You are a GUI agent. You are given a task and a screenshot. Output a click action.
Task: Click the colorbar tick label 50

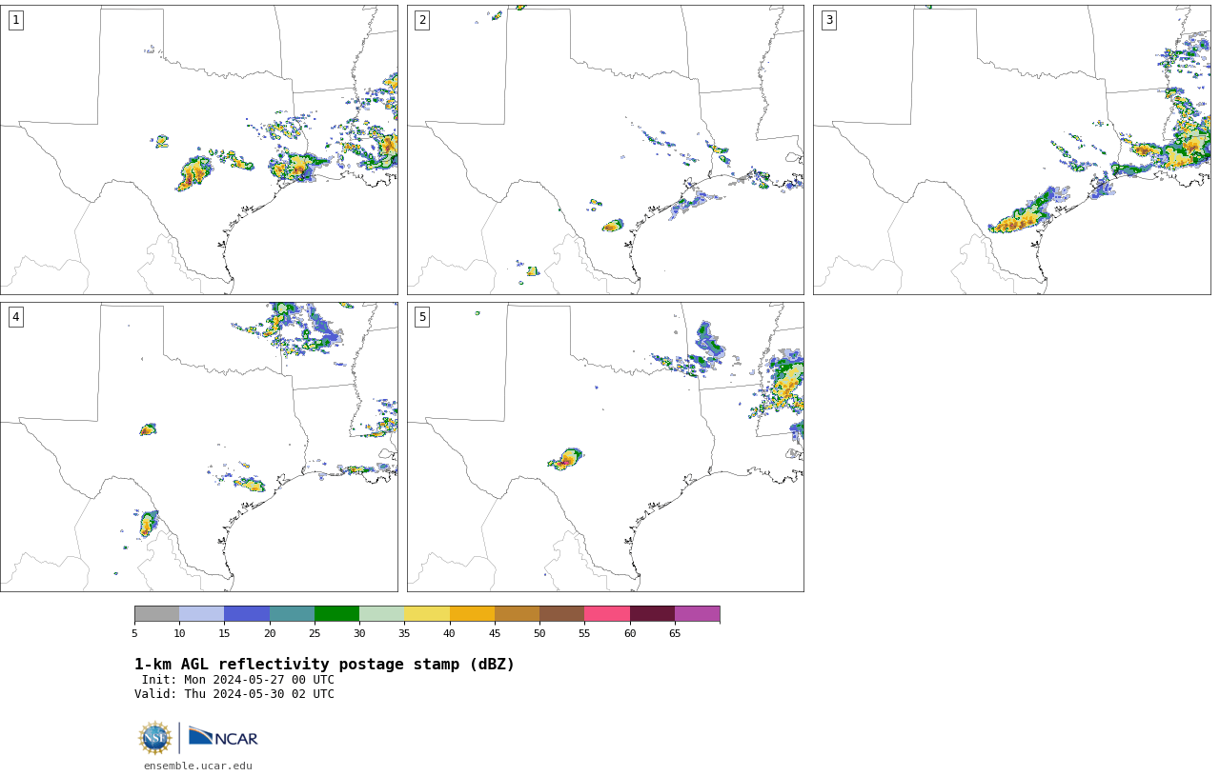click(539, 633)
